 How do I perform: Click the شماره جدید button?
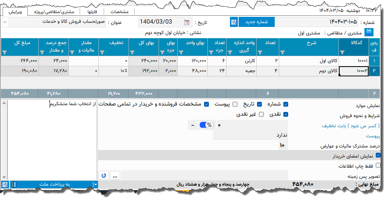[x=257, y=22]
